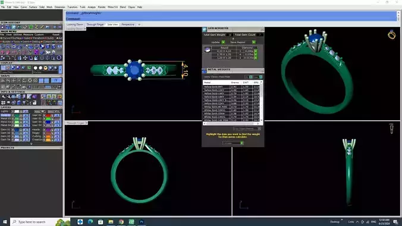402x226 pixels.
Task: Open the first magnifier icon in Info & Settings
Action: coord(4,97)
